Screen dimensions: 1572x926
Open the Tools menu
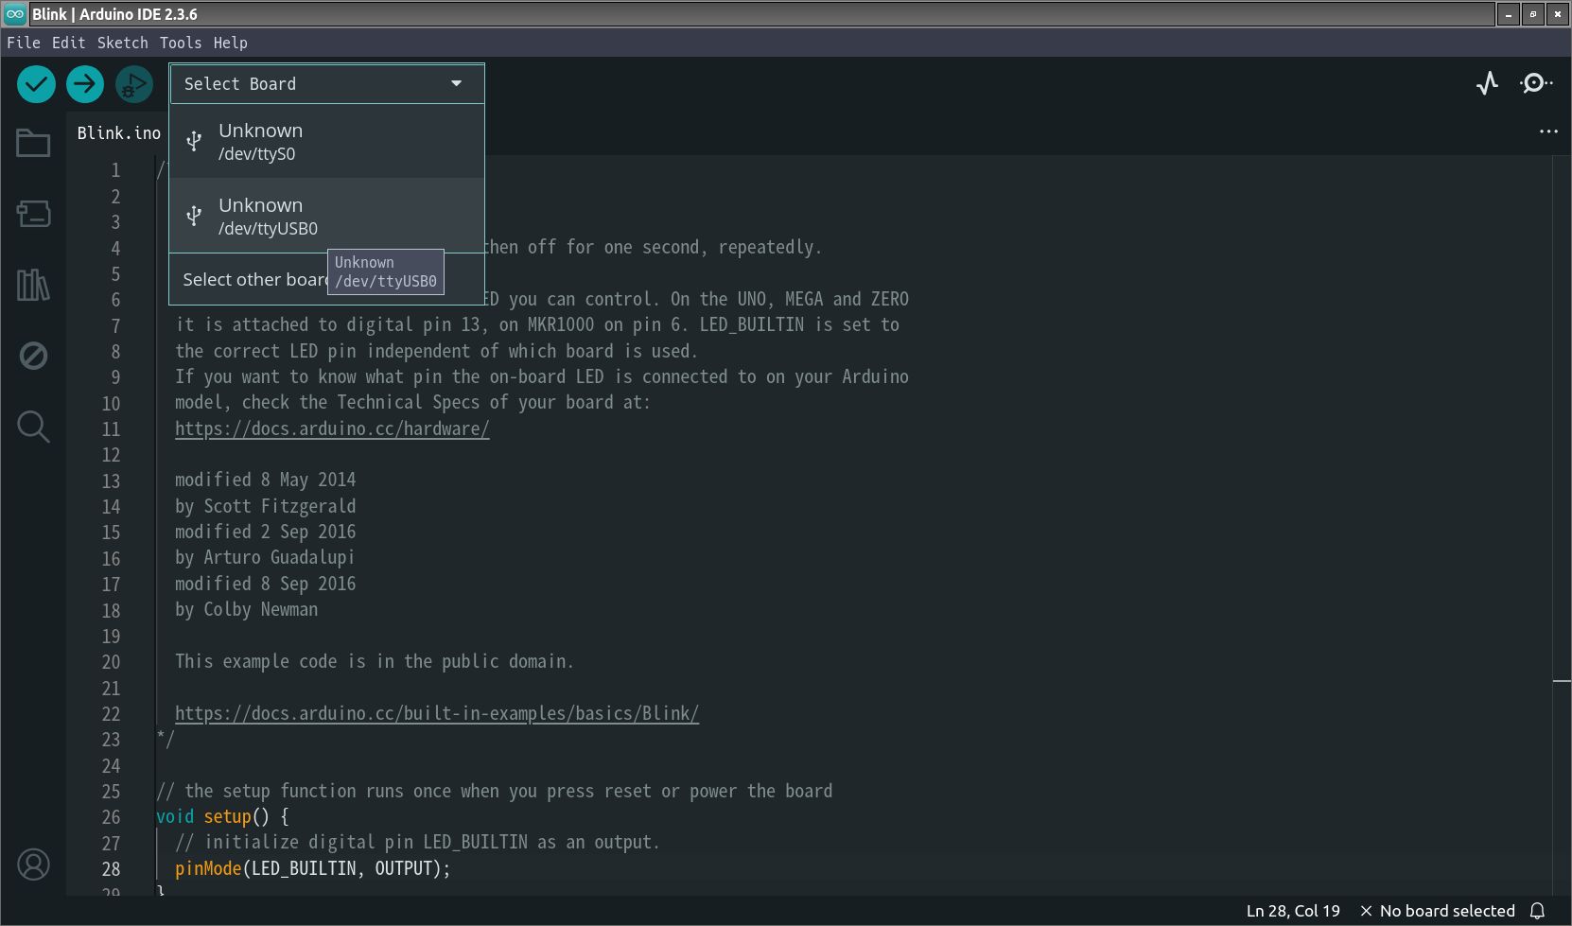point(180,43)
